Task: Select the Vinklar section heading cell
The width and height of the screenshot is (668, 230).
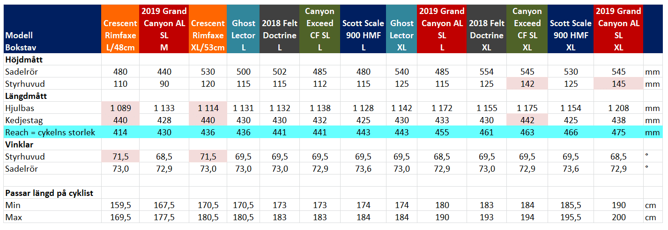Action: click(x=52, y=144)
